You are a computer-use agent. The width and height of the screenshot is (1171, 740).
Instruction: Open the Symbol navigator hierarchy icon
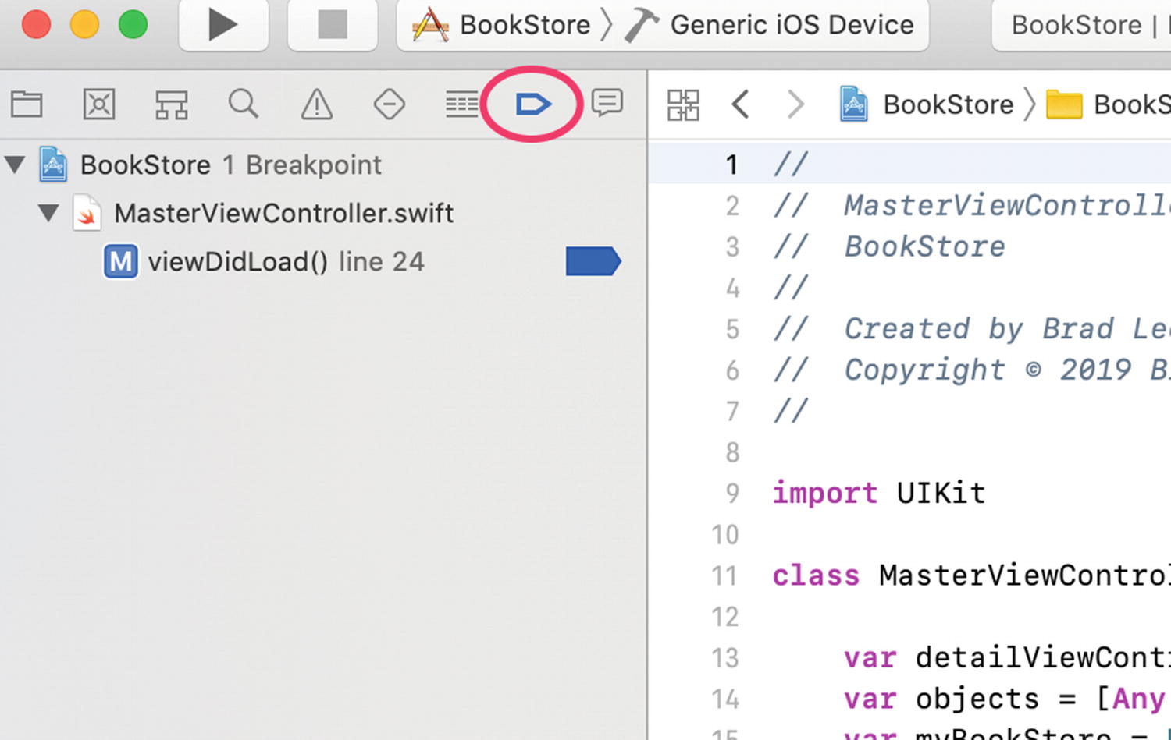pyautogui.click(x=171, y=104)
